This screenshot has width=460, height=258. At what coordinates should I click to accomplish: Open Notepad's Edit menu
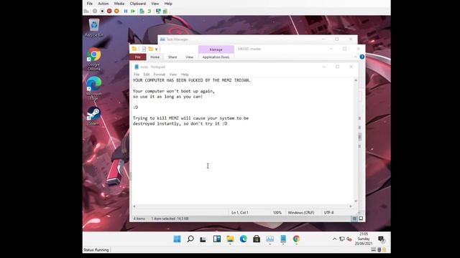(147, 75)
